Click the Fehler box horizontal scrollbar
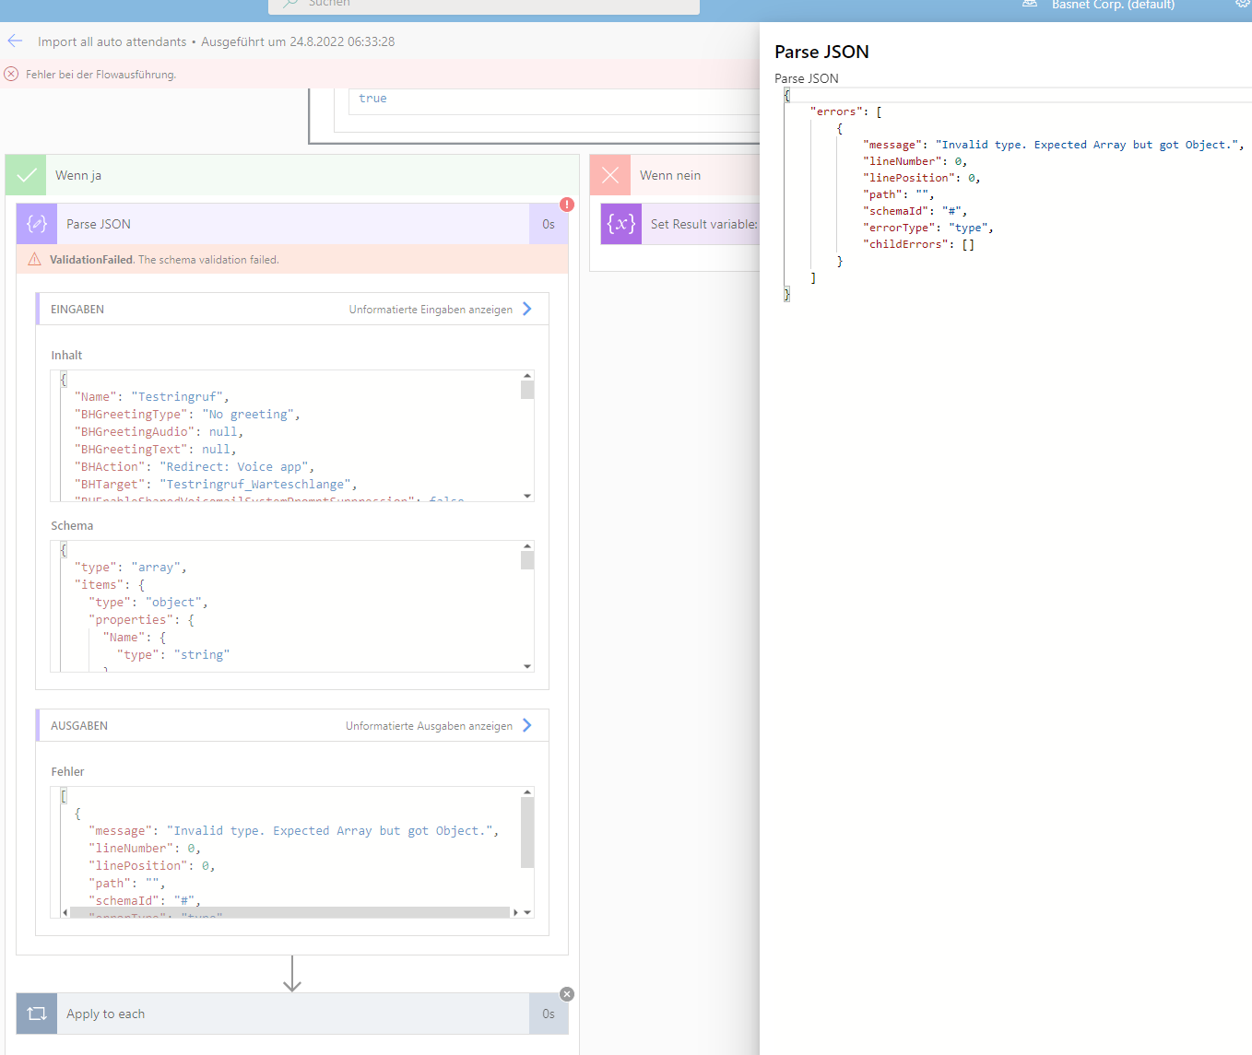This screenshot has height=1055, width=1252. click(x=290, y=912)
